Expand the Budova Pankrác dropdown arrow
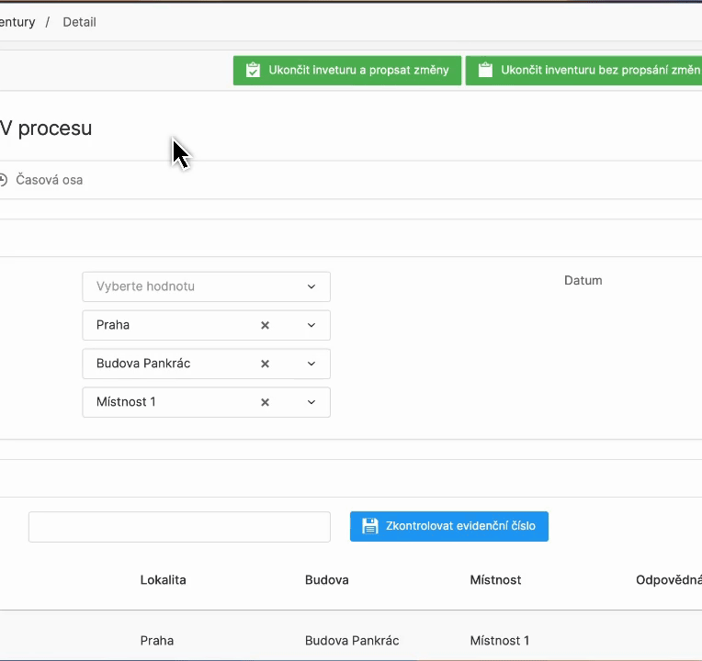 click(x=311, y=364)
